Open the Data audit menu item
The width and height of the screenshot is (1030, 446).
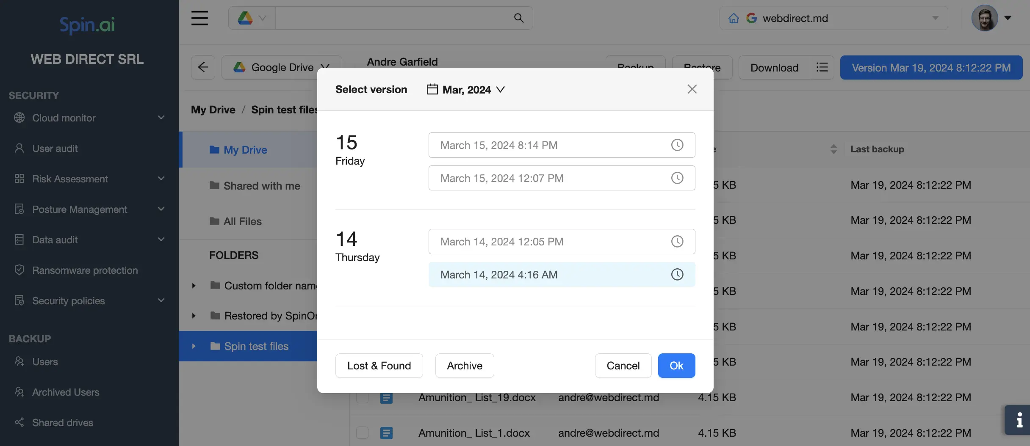pyautogui.click(x=55, y=240)
